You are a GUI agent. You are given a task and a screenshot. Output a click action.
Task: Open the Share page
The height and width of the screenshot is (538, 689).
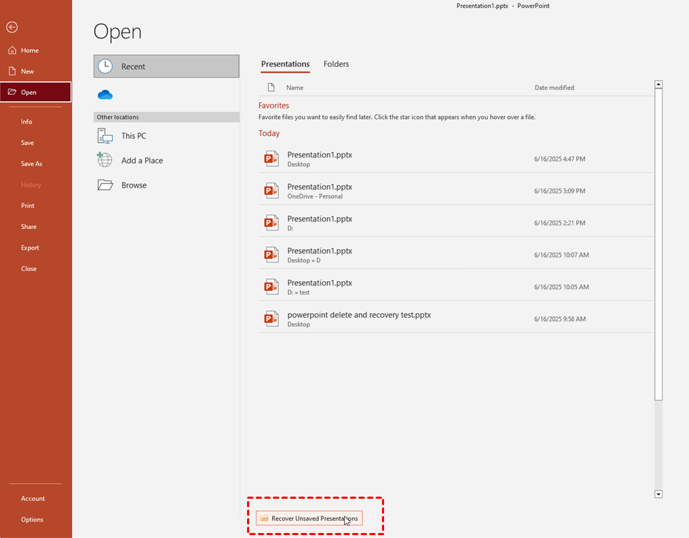click(x=29, y=227)
